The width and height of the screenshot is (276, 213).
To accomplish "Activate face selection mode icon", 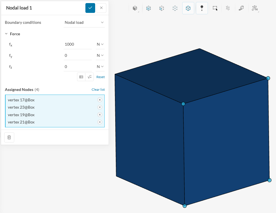I will [162, 8].
